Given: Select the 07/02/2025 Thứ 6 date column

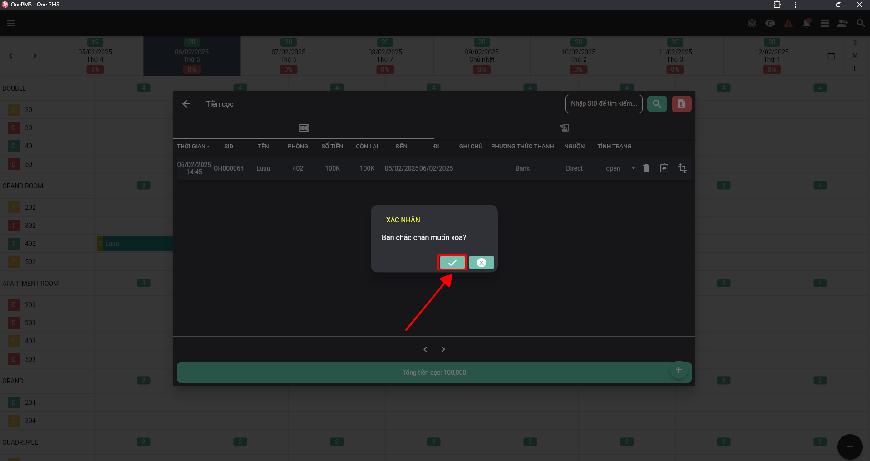Looking at the screenshot, I should (x=288, y=56).
